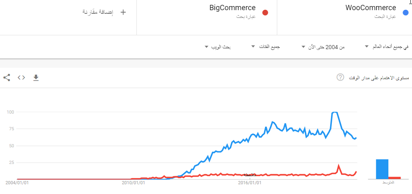Click the WooCommerce peak at 100
The image size is (412, 194).
pyautogui.click(x=335, y=112)
